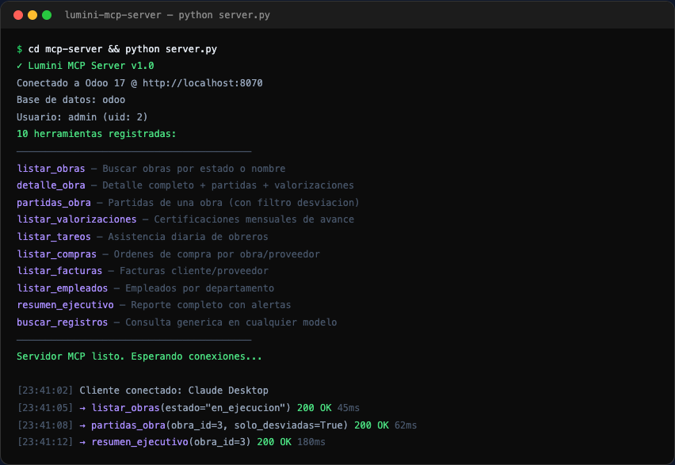Click the title 'lumini-mcp-server — python server.py'

click(167, 15)
